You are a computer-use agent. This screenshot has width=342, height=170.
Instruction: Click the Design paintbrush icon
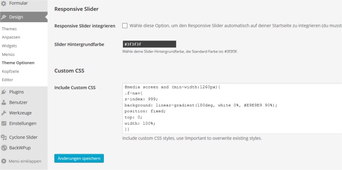[4, 17]
